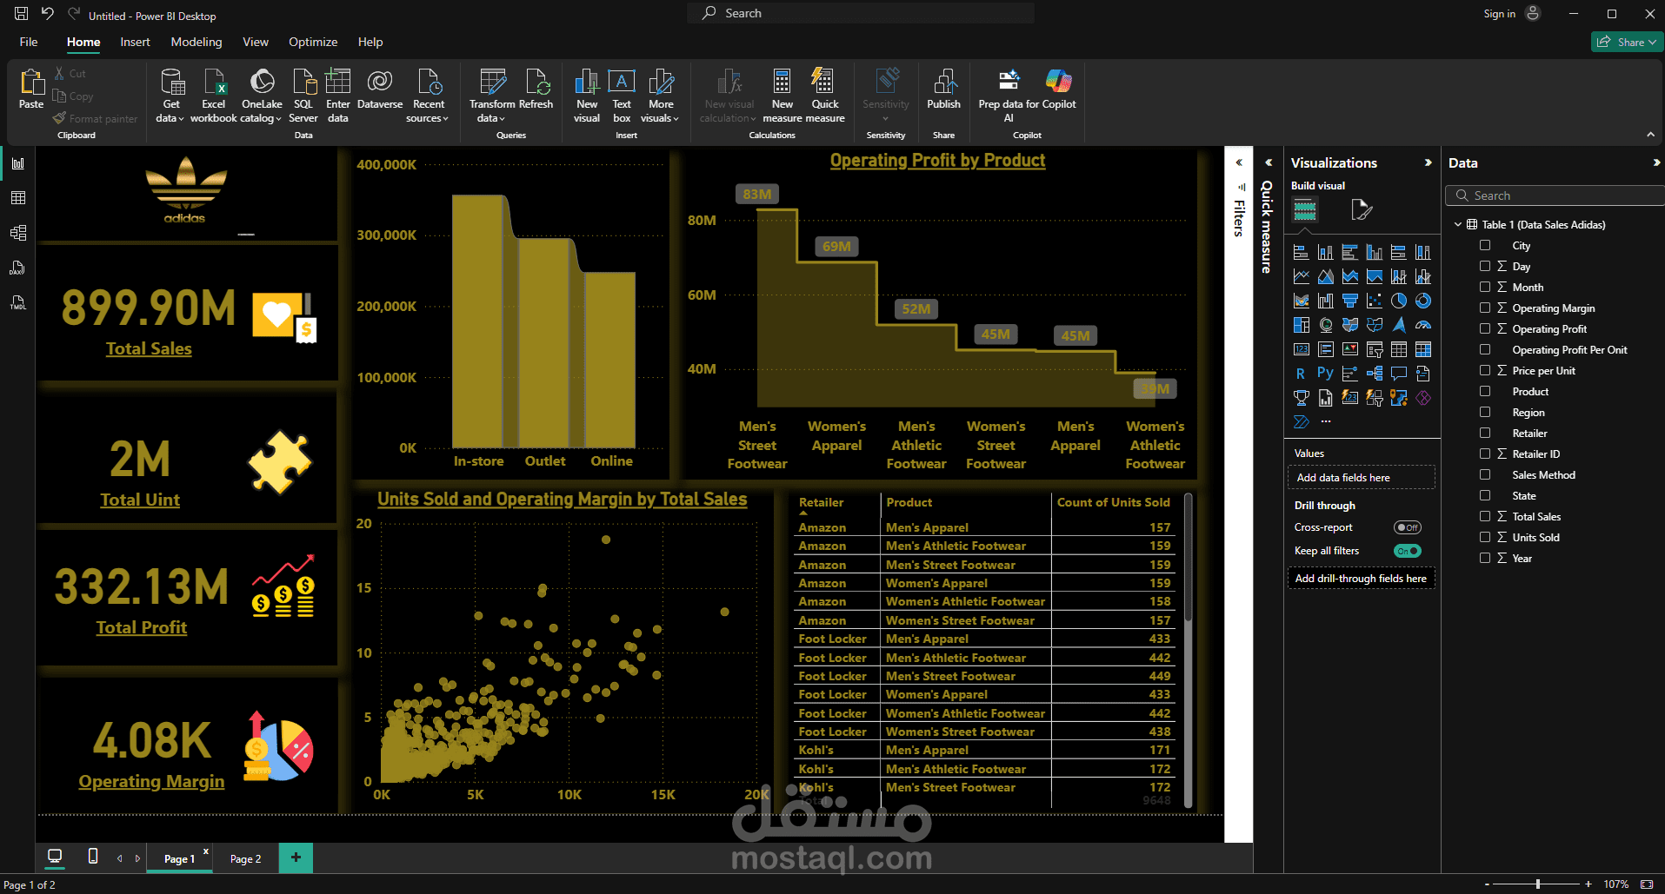Screen dimensions: 1665x894
Task: Click the Copilot ribbon icon
Action: (1059, 89)
